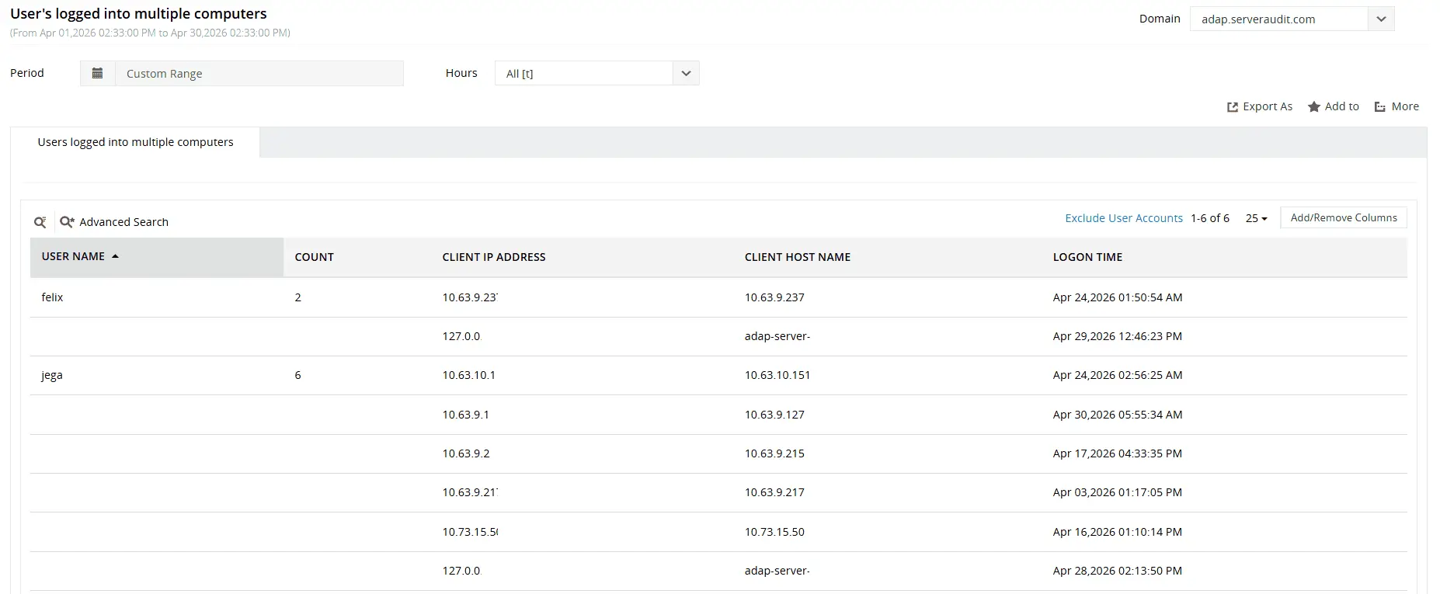1440x594 pixels.
Task: Click host name 10.63.9.237
Action: 774,297
